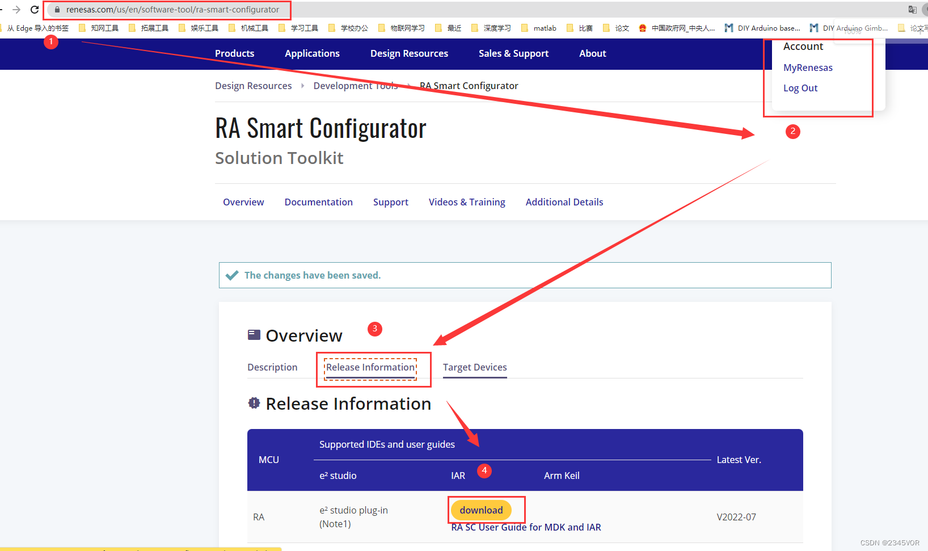The width and height of the screenshot is (928, 551).
Task: Click the card icon beside the Overview heading
Action: tap(254, 334)
